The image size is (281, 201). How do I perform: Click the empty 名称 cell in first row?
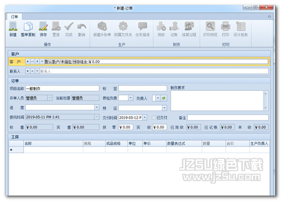point(53,150)
